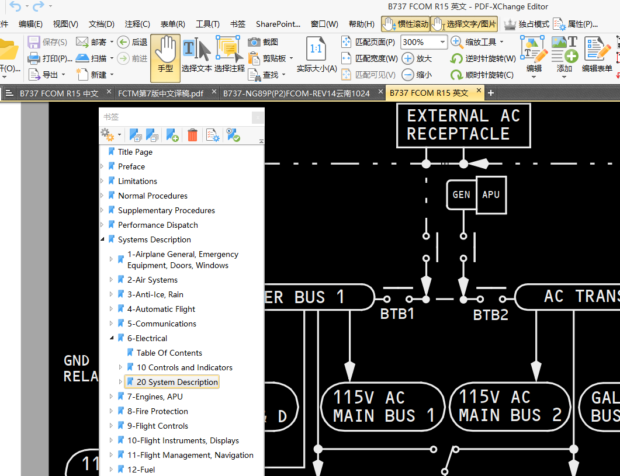Click the Print (打印) button
The image size is (620, 476).
click(x=50, y=58)
